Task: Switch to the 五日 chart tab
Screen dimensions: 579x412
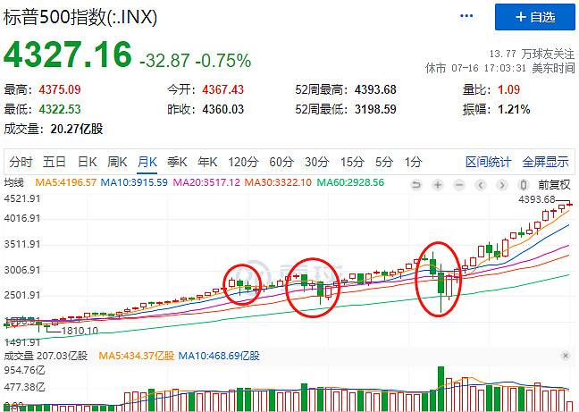Action: [x=55, y=162]
